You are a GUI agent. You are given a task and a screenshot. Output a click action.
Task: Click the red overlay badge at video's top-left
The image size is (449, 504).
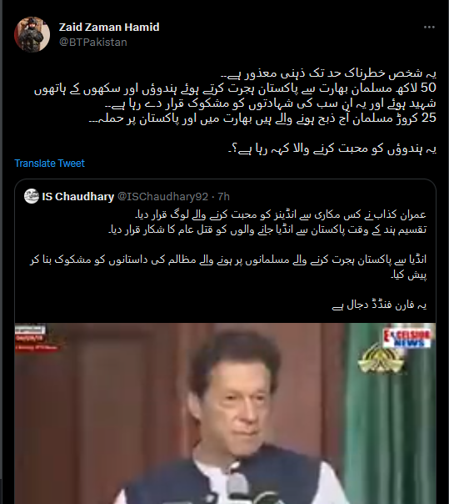coord(36,338)
